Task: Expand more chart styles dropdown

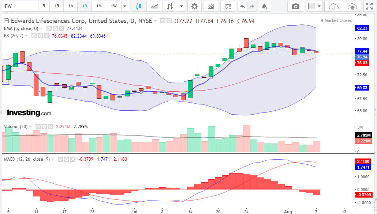Action: coord(182,6)
